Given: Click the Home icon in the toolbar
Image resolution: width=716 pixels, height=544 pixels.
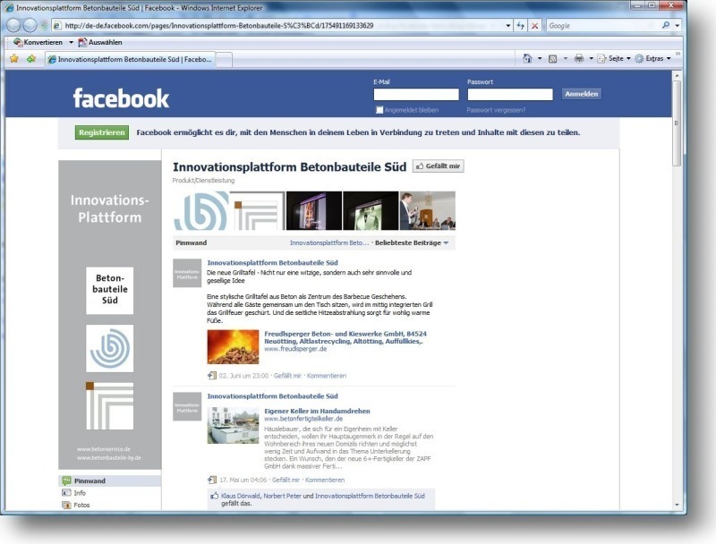Looking at the screenshot, I should [x=527, y=58].
